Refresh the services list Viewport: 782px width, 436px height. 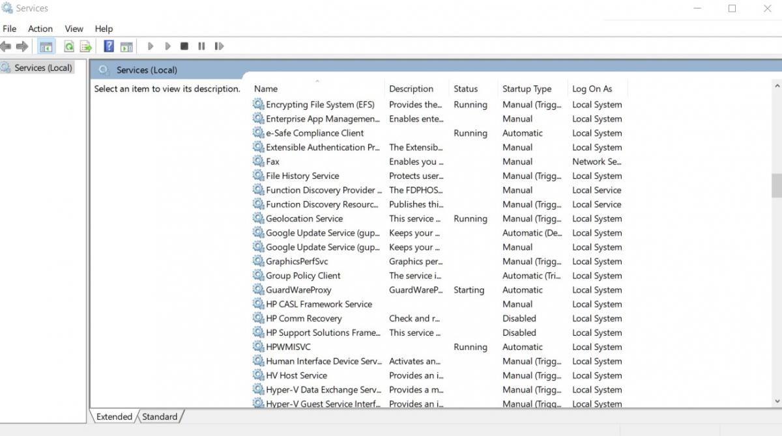(68, 46)
